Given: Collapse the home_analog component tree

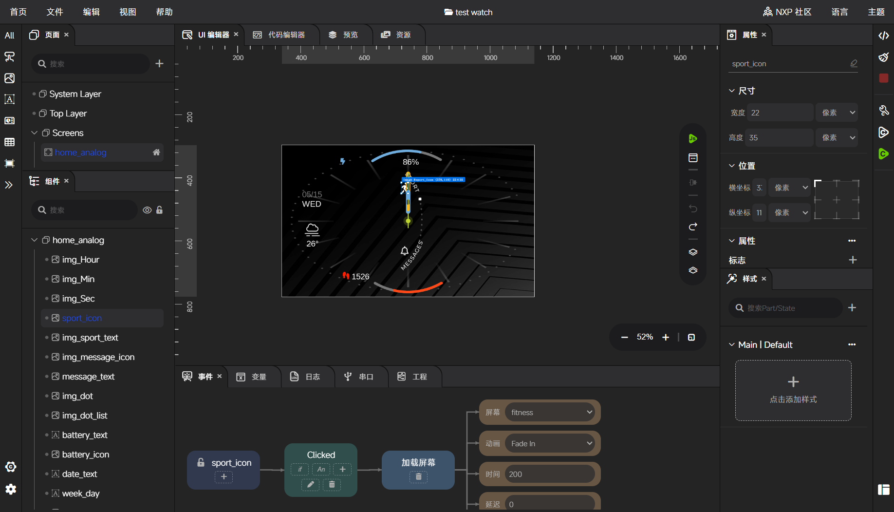Looking at the screenshot, I should tap(34, 240).
